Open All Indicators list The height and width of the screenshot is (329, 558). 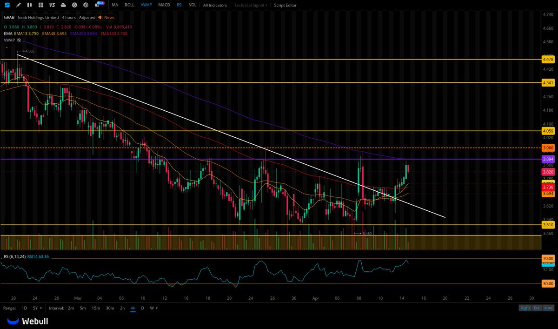coord(215,5)
